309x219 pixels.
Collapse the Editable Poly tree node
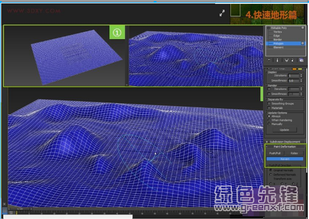click(x=268, y=28)
